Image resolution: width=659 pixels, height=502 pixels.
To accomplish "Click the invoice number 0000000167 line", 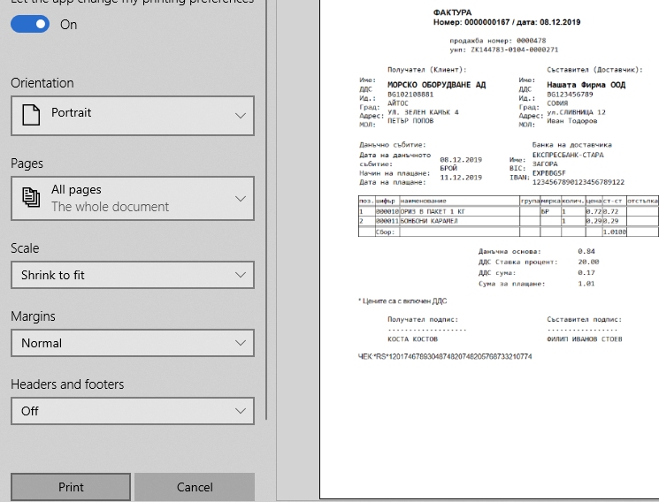I will pyautogui.click(x=507, y=22).
